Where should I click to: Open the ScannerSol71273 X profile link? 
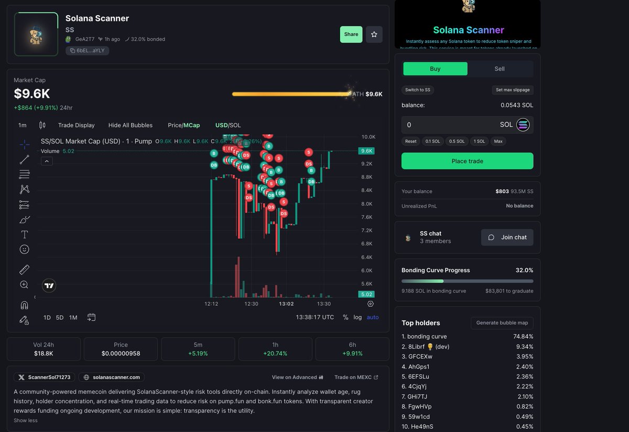(x=45, y=377)
